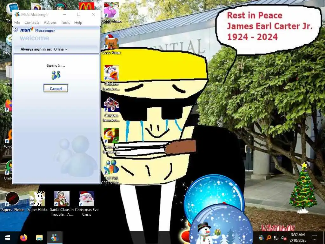Viewport: 325px width, 244px height.
Task: Launch Firefox from the taskbar
Action: (x=23, y=238)
